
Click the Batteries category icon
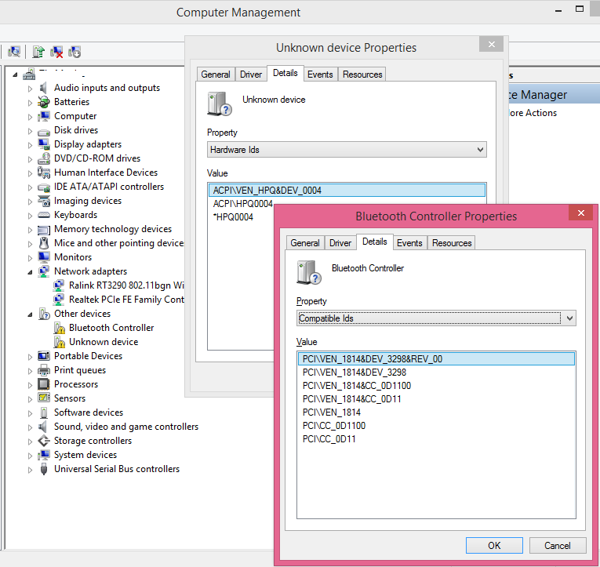(x=45, y=102)
